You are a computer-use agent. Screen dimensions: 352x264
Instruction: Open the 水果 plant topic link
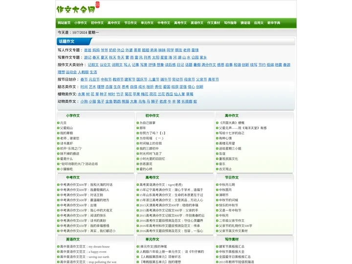82,94
